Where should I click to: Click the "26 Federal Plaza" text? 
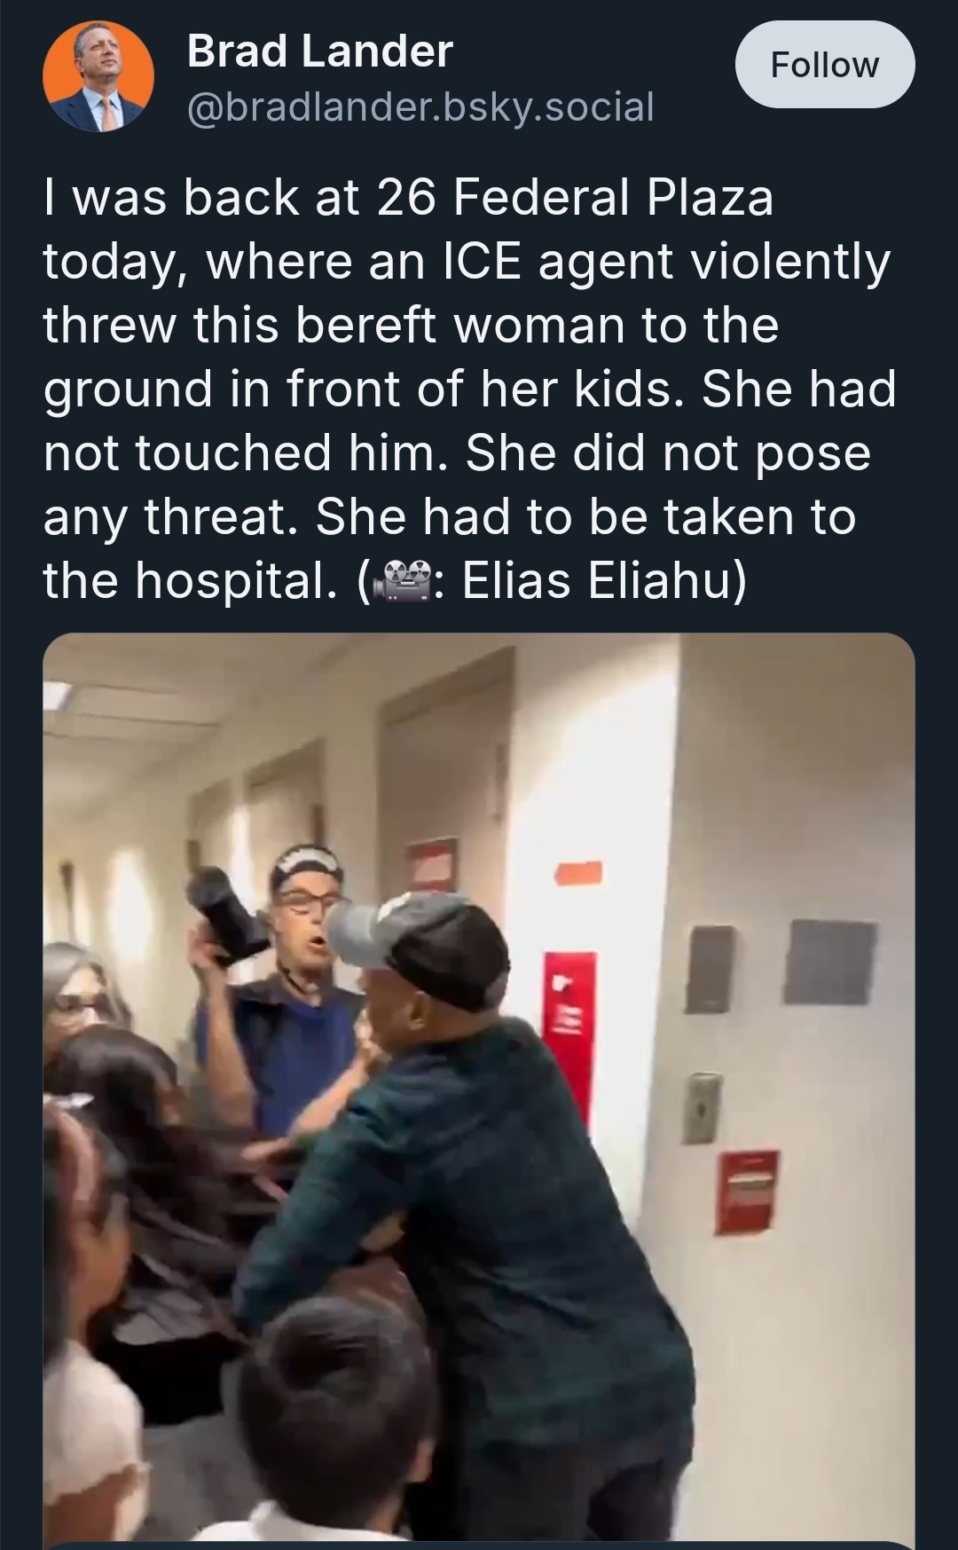(576, 197)
